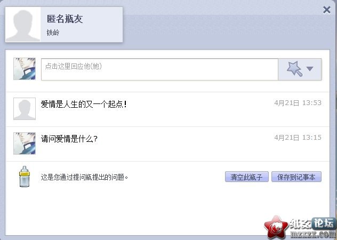The image size is (337, 240).
Task: Close the bottle conversation window
Action: (x=327, y=10)
